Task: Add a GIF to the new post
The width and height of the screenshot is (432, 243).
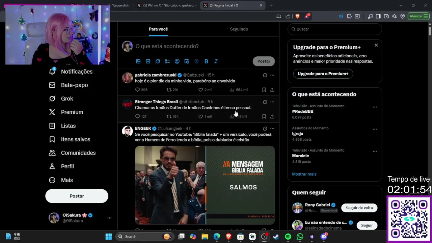Action: tap(148, 61)
